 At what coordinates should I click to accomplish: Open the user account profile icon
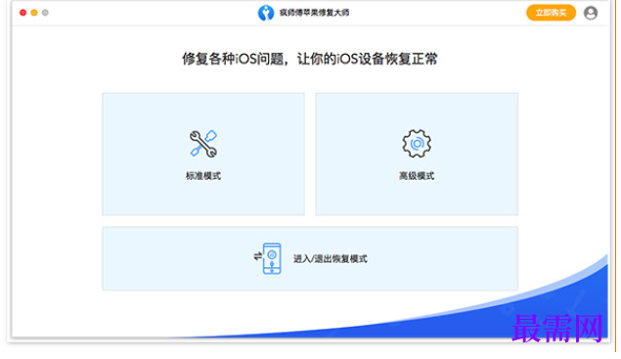[x=590, y=13]
